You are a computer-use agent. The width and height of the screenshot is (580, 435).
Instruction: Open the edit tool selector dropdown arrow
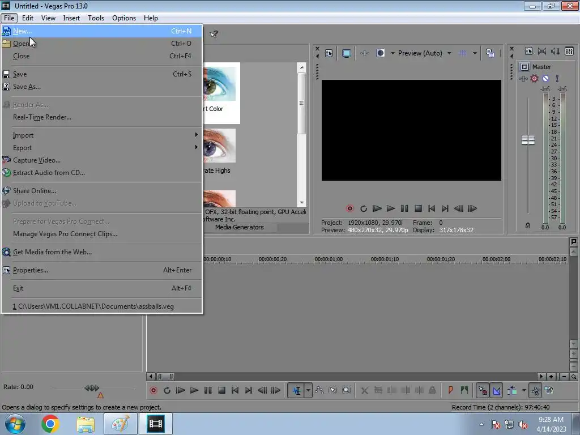tap(308, 390)
